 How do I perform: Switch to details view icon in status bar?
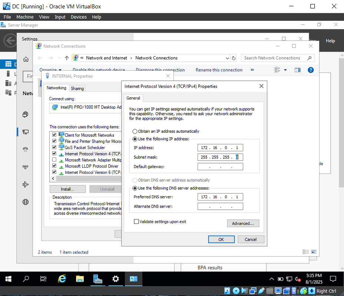point(305,252)
